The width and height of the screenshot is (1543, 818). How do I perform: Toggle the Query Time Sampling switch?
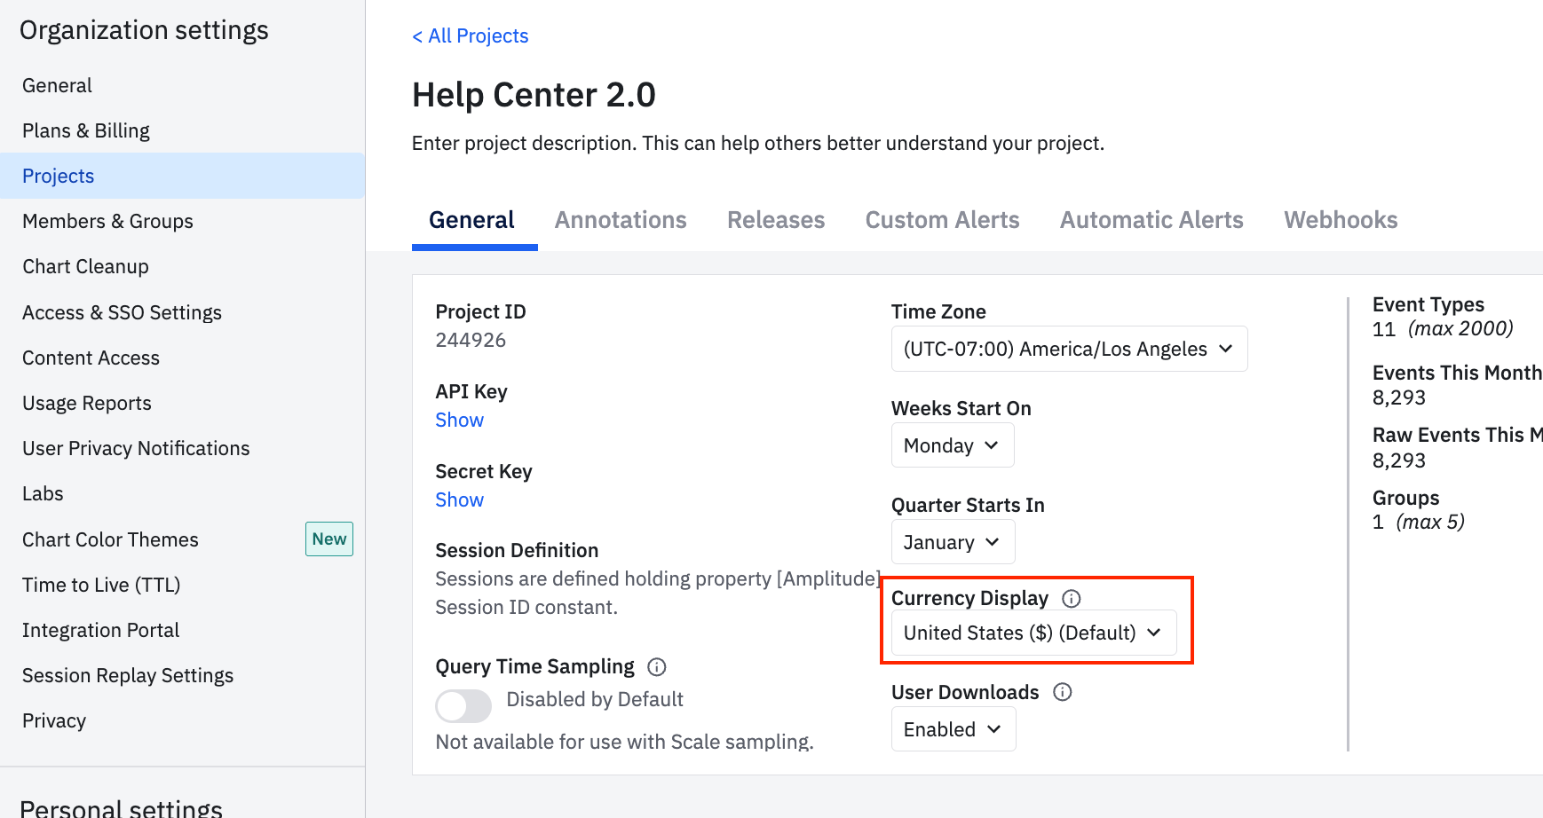pos(463,706)
